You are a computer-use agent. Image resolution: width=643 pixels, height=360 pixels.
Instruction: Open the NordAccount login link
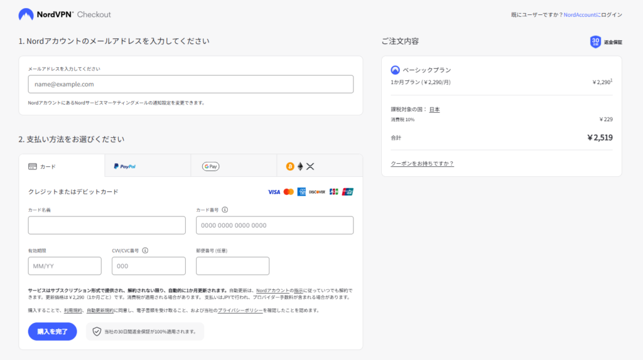tap(581, 15)
